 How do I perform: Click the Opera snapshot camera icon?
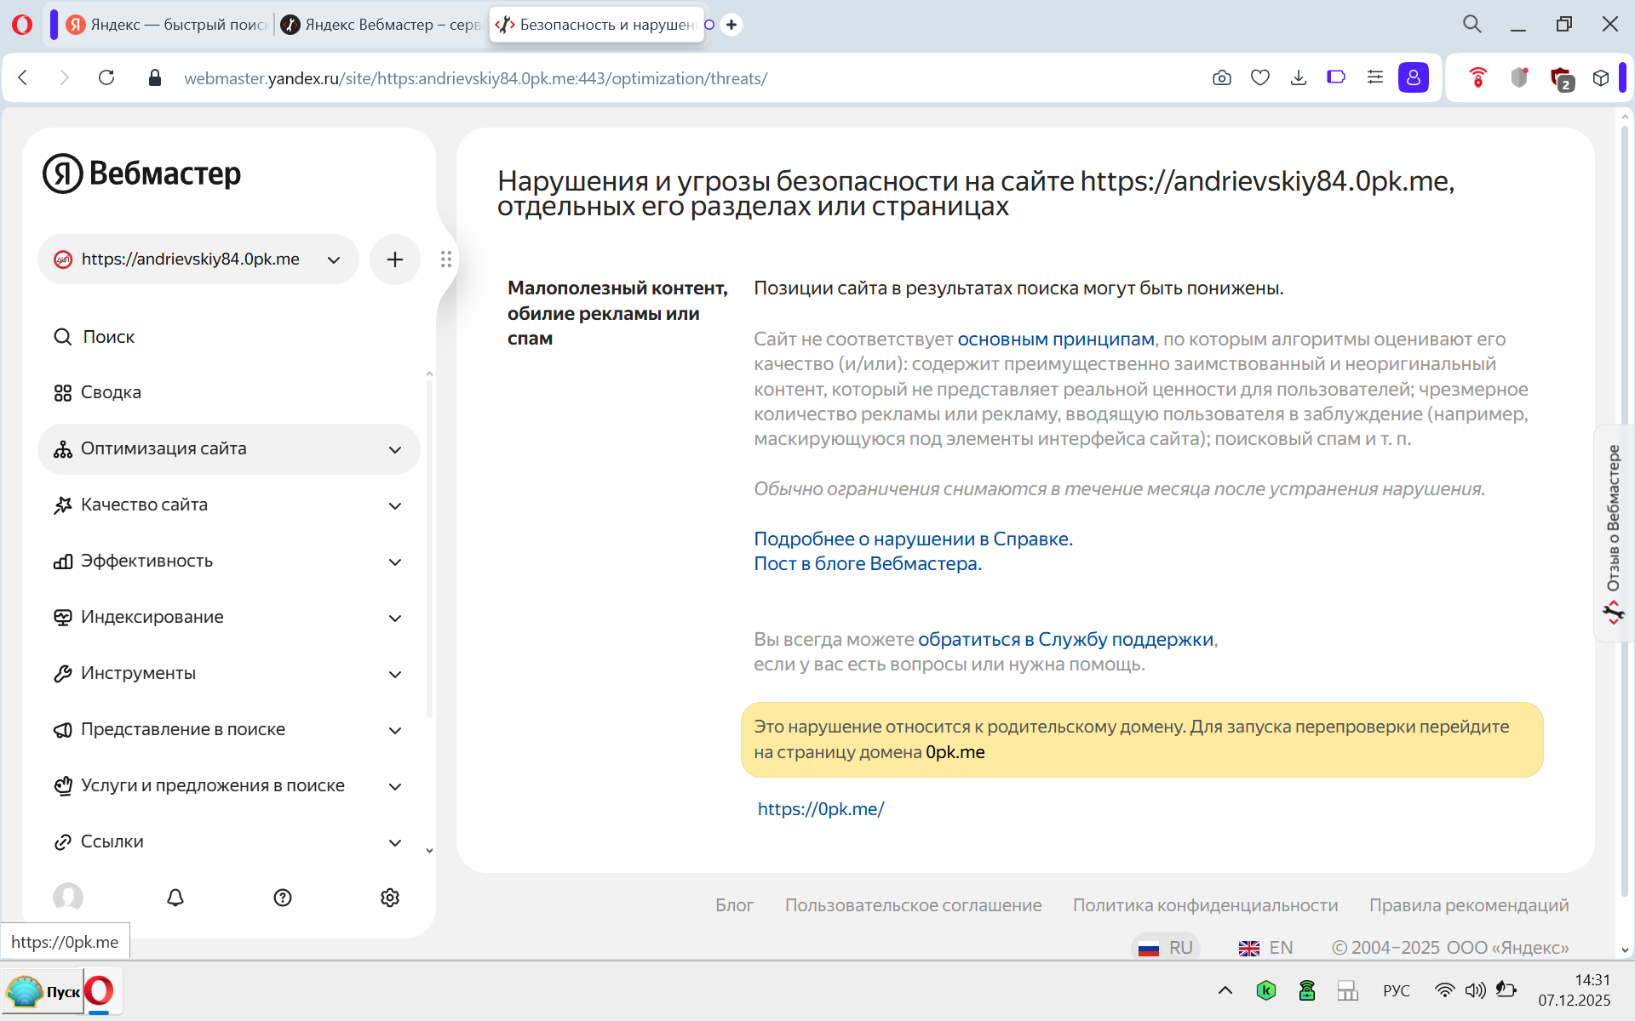pyautogui.click(x=1222, y=78)
